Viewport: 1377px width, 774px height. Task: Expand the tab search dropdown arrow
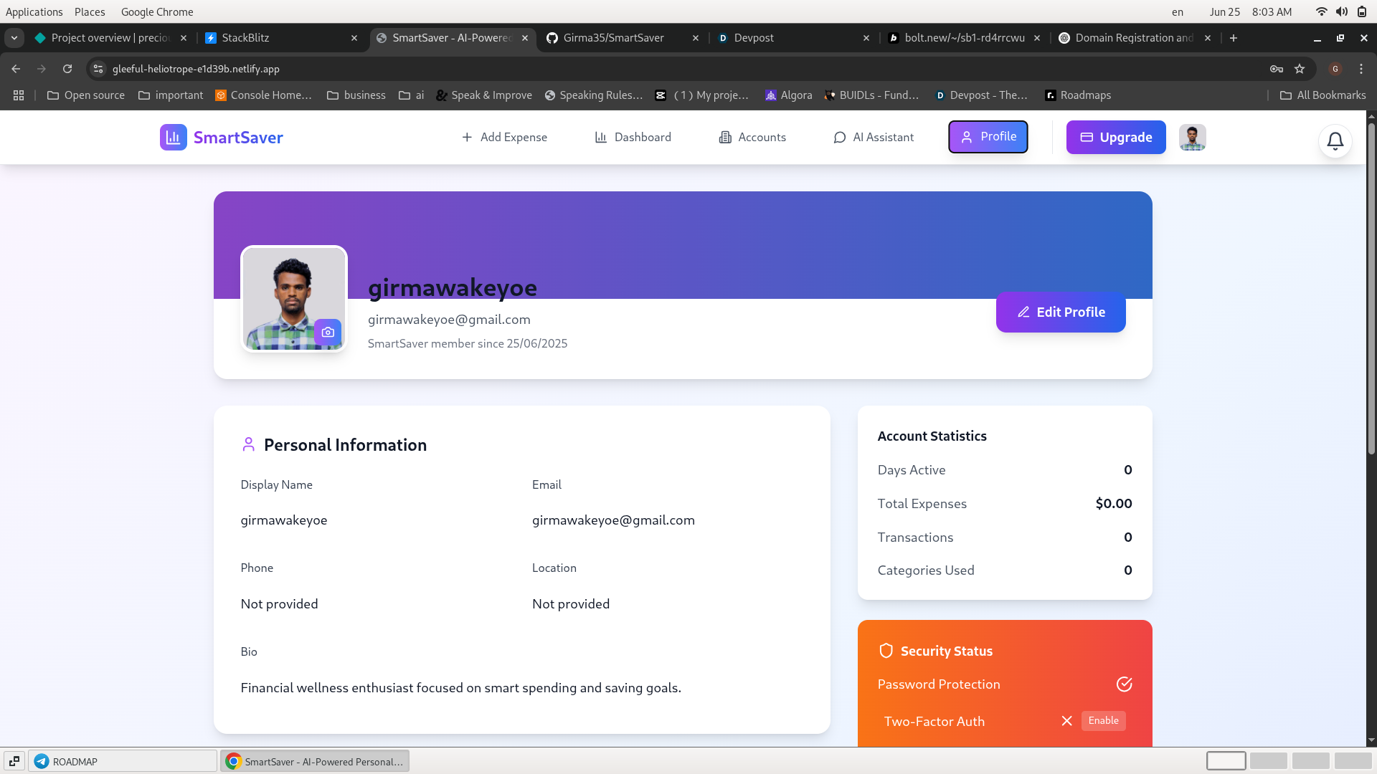tap(14, 38)
